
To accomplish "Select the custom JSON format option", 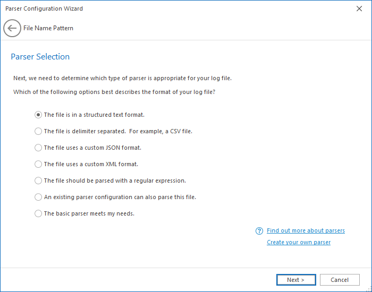I will 38,148.
